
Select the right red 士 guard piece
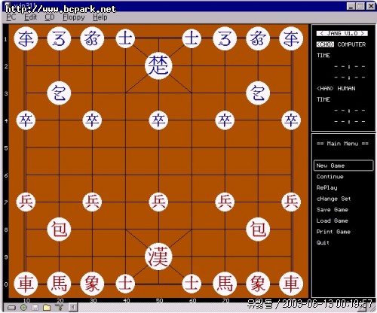(x=192, y=284)
